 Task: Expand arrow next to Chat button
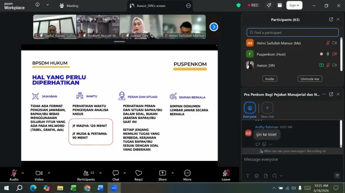[125, 173]
